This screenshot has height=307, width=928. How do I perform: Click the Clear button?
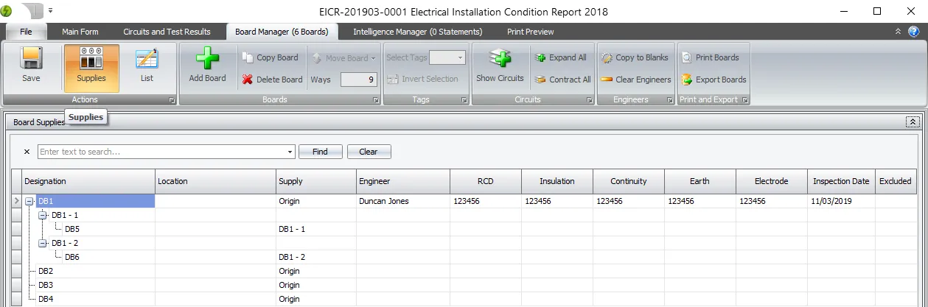coord(369,152)
